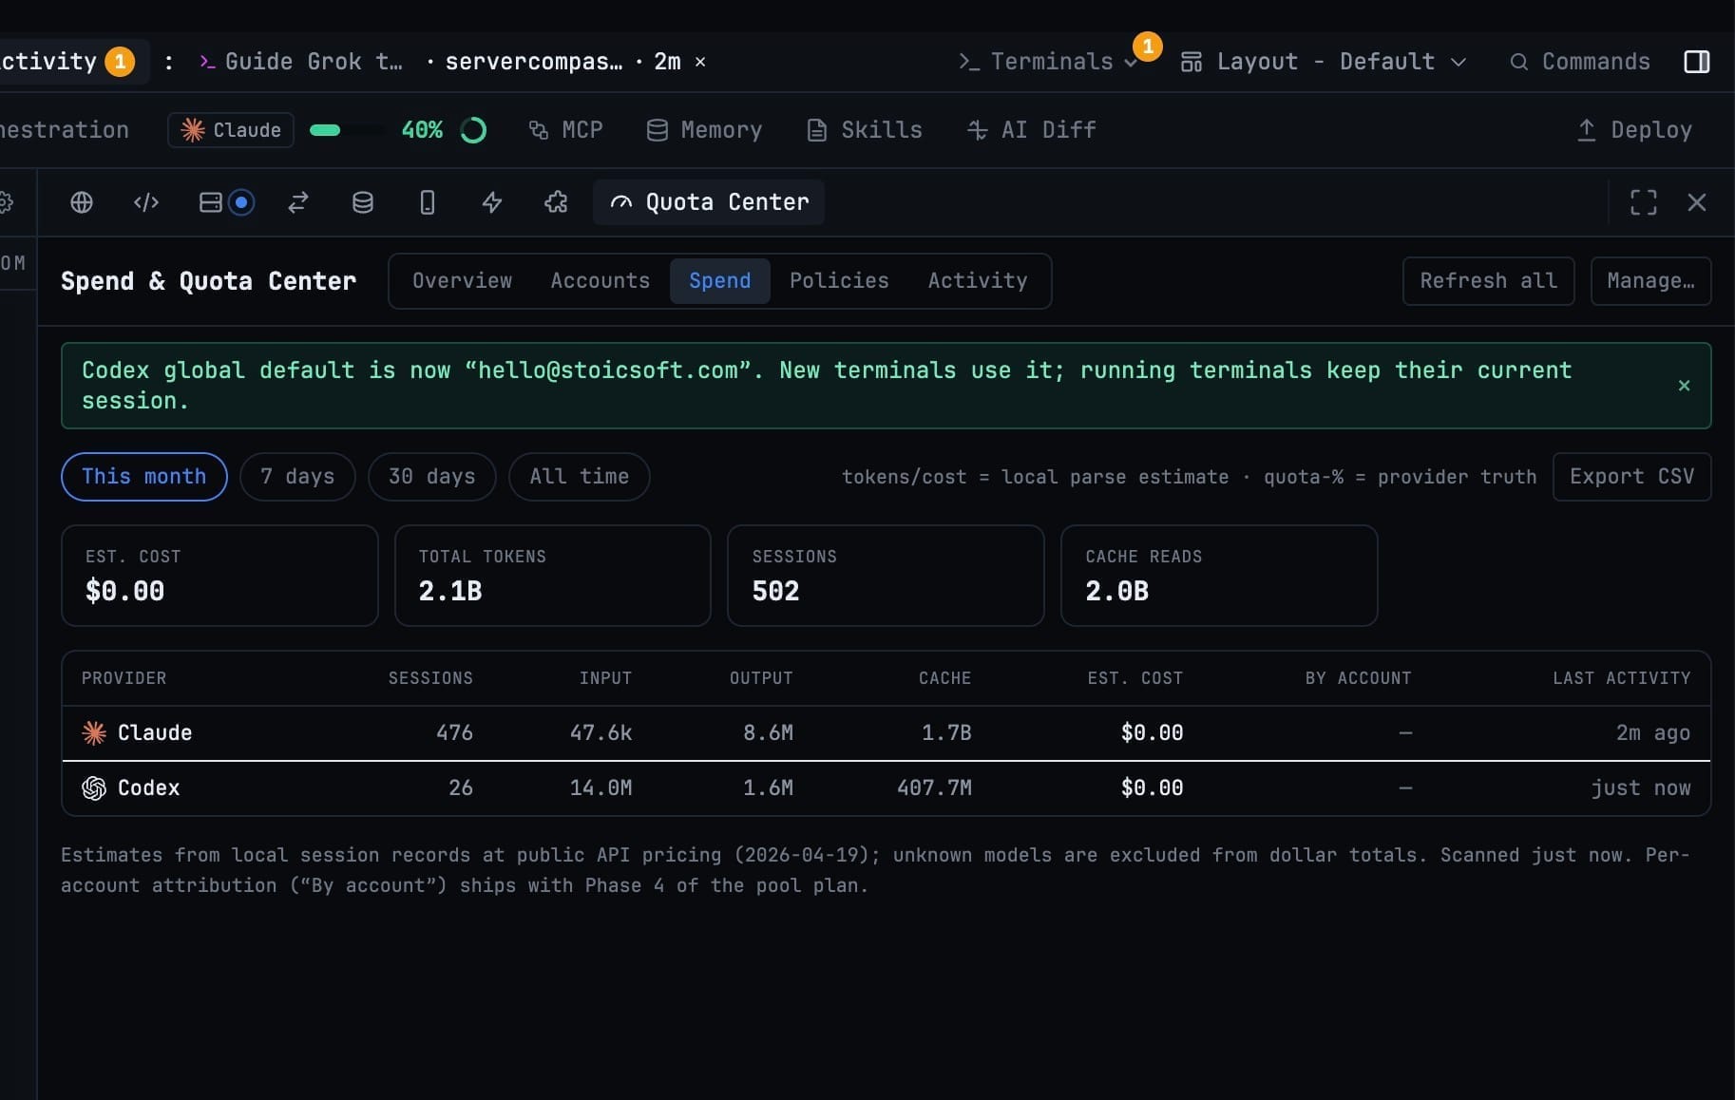Click the Layout grid icon
The height and width of the screenshot is (1100, 1735).
(1192, 62)
